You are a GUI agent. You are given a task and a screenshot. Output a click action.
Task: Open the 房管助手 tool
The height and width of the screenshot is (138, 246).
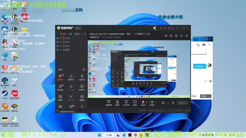pyautogui.click(x=71, y=77)
